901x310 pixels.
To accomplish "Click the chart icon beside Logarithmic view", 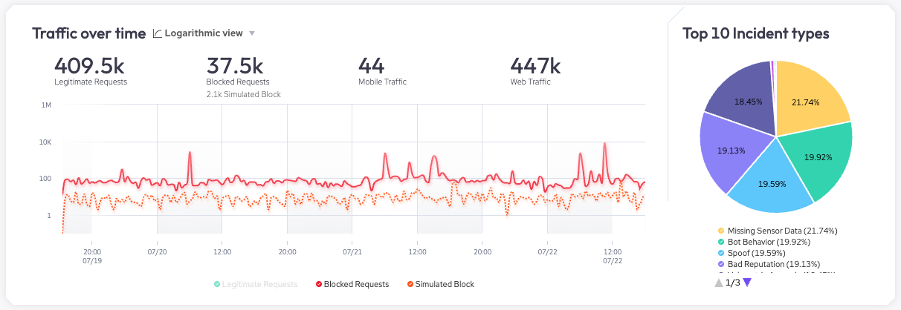I will point(158,33).
